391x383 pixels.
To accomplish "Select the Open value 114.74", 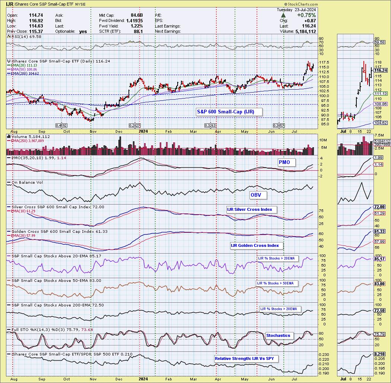I will click(x=36, y=15).
